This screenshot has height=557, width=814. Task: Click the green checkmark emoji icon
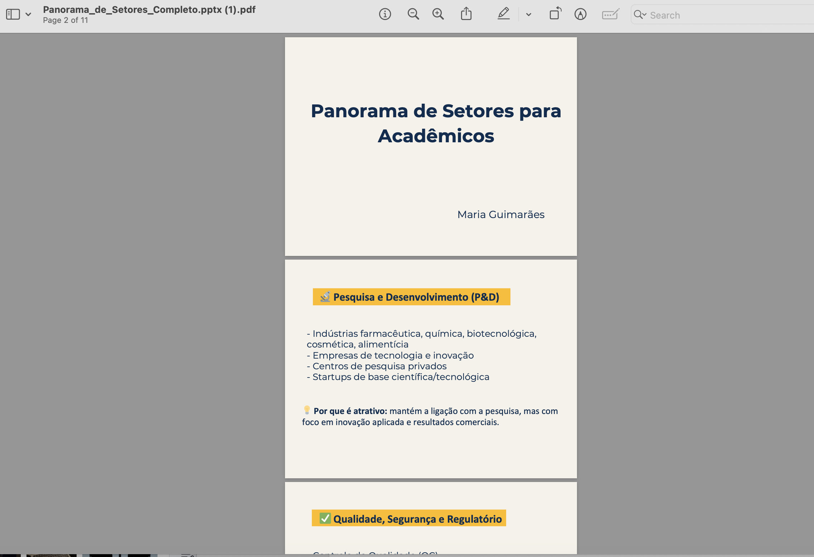(x=325, y=518)
